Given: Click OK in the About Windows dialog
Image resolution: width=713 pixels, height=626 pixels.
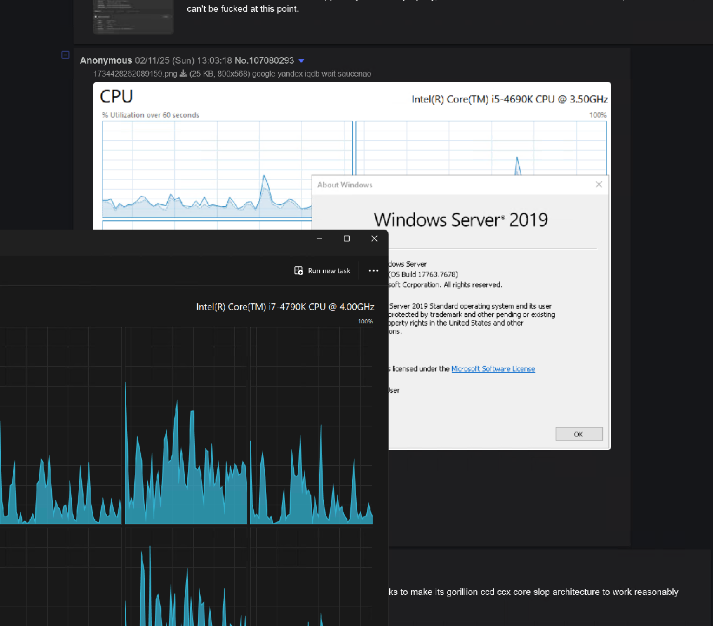Looking at the screenshot, I should click(x=579, y=434).
